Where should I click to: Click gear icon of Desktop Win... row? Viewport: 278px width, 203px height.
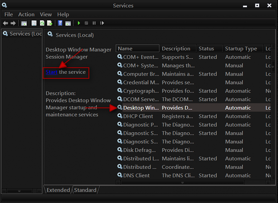point(120,107)
